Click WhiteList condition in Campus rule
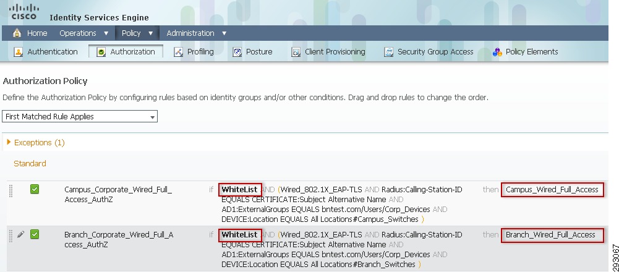The image size is (619, 272). (x=240, y=190)
